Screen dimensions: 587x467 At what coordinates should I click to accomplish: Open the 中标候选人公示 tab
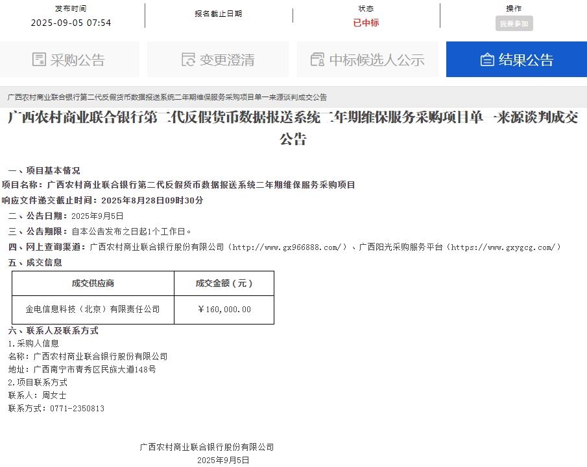click(x=367, y=60)
